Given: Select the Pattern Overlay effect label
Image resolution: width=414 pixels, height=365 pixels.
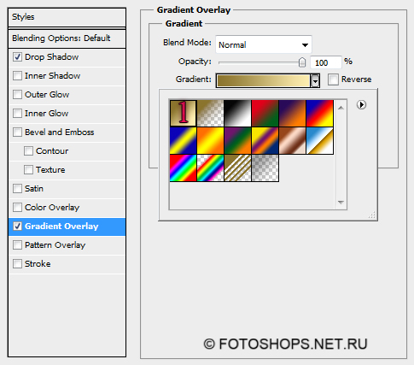Looking at the screenshot, I should click(x=55, y=245).
